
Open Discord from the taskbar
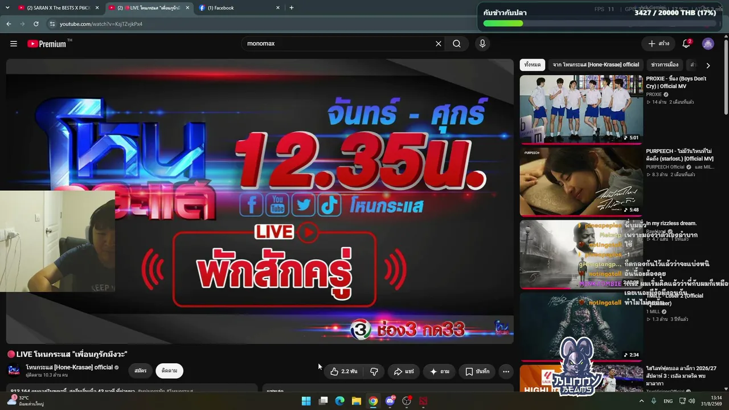click(390, 401)
